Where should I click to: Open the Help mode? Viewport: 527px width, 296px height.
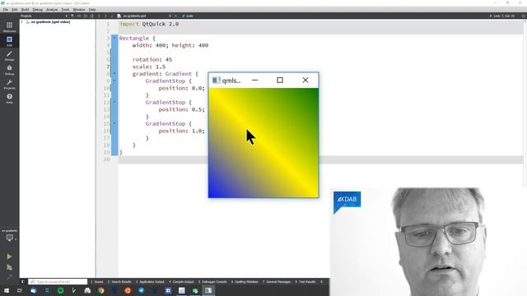[x=9, y=99]
